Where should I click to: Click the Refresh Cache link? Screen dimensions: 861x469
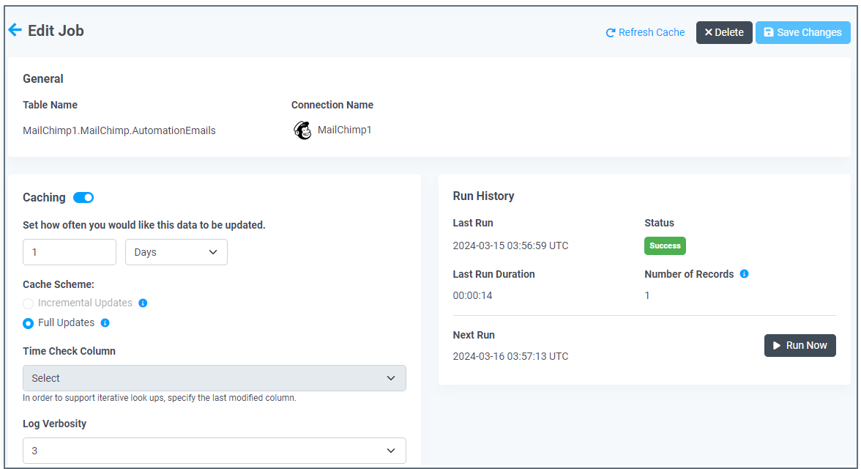pyautogui.click(x=645, y=32)
